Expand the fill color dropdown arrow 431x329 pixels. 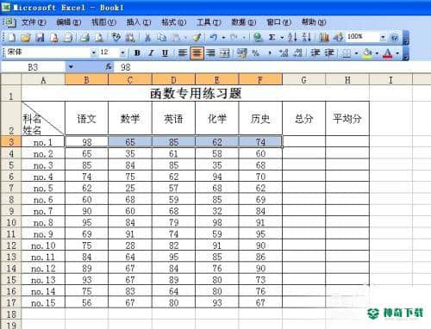[x=377, y=53]
